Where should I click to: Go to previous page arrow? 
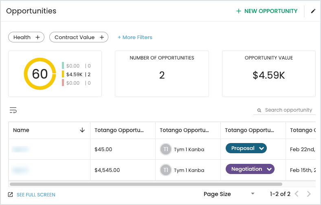pos(297,194)
